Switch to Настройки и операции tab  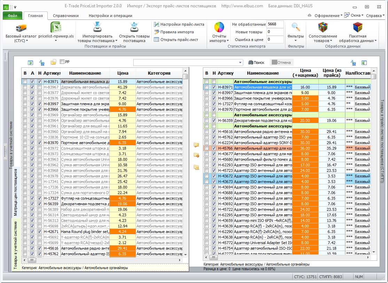pos(110,16)
